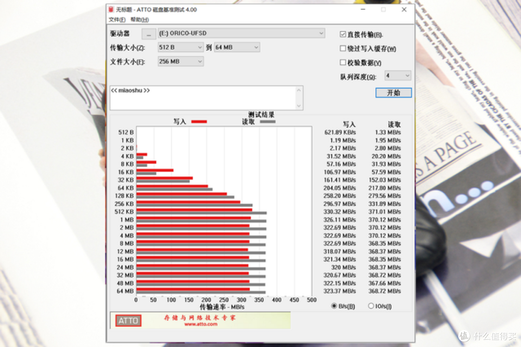Open the 文件(F) menu
Screen dimensions: 521x347
click(117, 20)
